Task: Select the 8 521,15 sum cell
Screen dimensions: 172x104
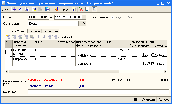Action: (117, 52)
